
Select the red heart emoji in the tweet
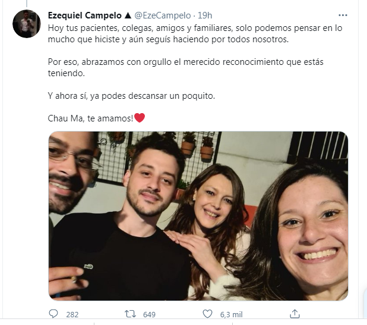pos(140,118)
